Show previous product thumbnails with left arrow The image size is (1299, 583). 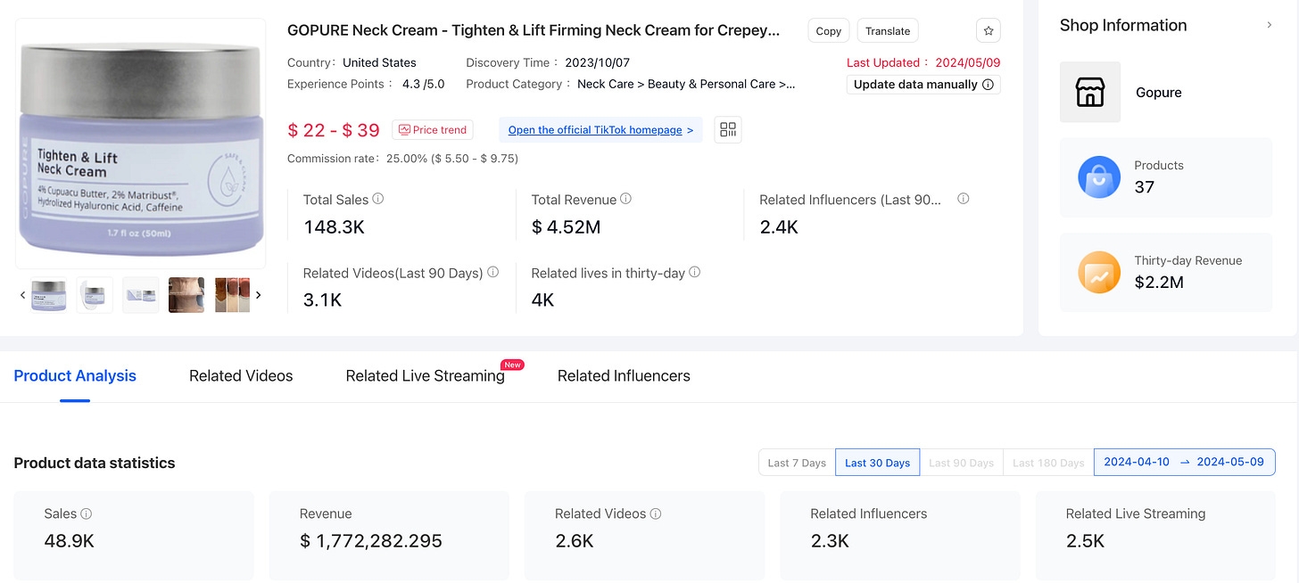point(22,295)
